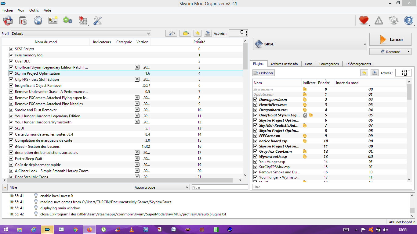Sort by Nom du mod column header
This screenshot has height=234, width=417.
click(46, 42)
